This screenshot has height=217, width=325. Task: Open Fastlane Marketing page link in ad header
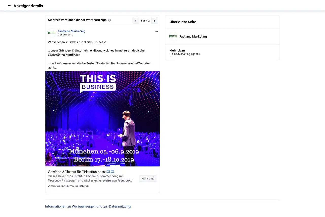pyautogui.click(x=72, y=31)
